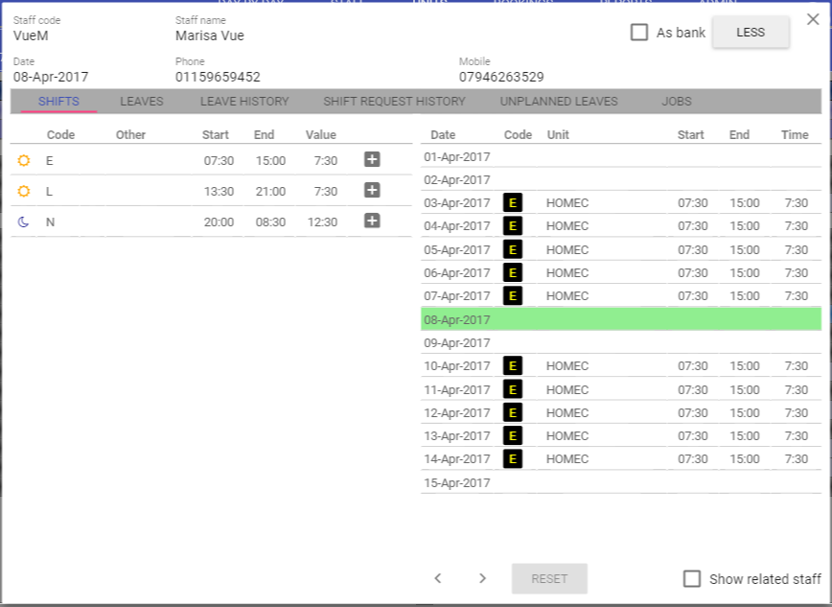Click the plus icon for shift E

(373, 160)
